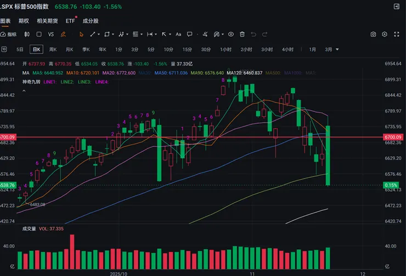The width and height of the screenshot is (406, 276).
Task: Open the 指标 indicators panel
Action: [x=8, y=34]
